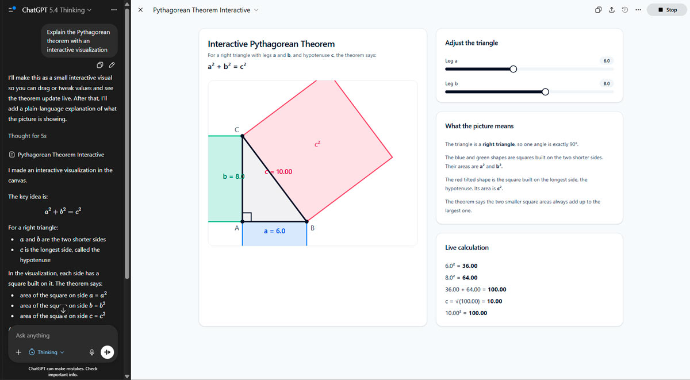This screenshot has height=380, width=690.
Task: Click the Ask anything input field
Action: tap(60, 335)
